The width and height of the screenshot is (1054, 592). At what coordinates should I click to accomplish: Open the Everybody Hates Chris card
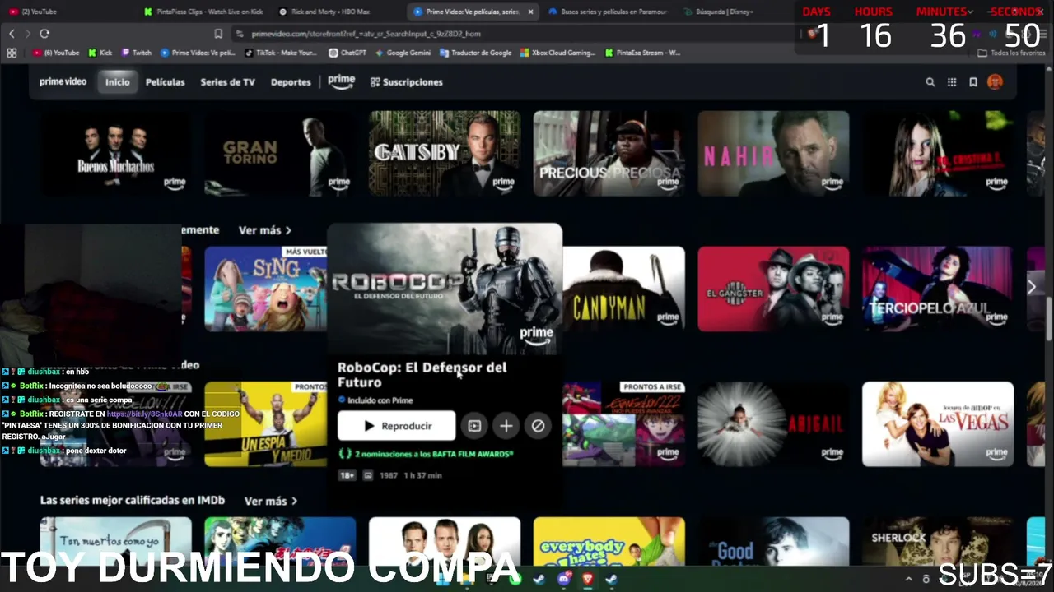coord(609,543)
